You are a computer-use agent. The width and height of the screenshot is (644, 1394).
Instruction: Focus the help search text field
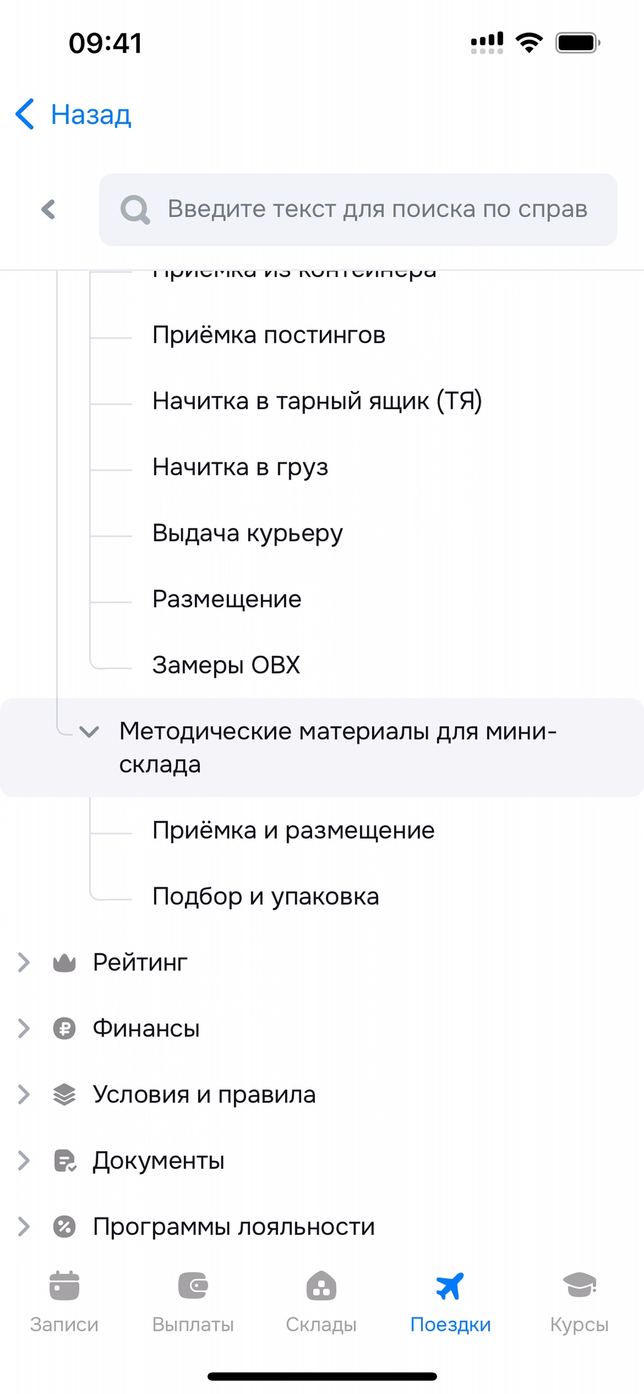click(377, 209)
